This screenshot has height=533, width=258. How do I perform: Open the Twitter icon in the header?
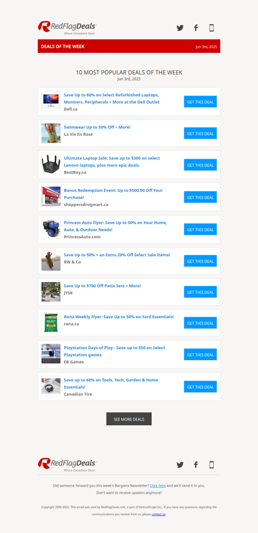(180, 28)
